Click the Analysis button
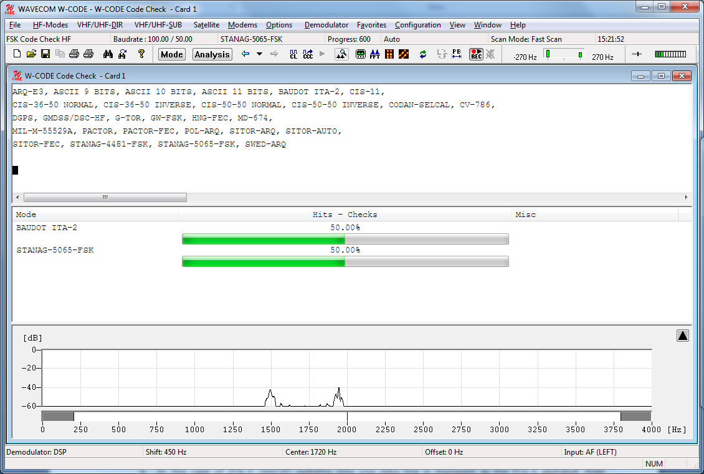704x474 pixels. (212, 54)
